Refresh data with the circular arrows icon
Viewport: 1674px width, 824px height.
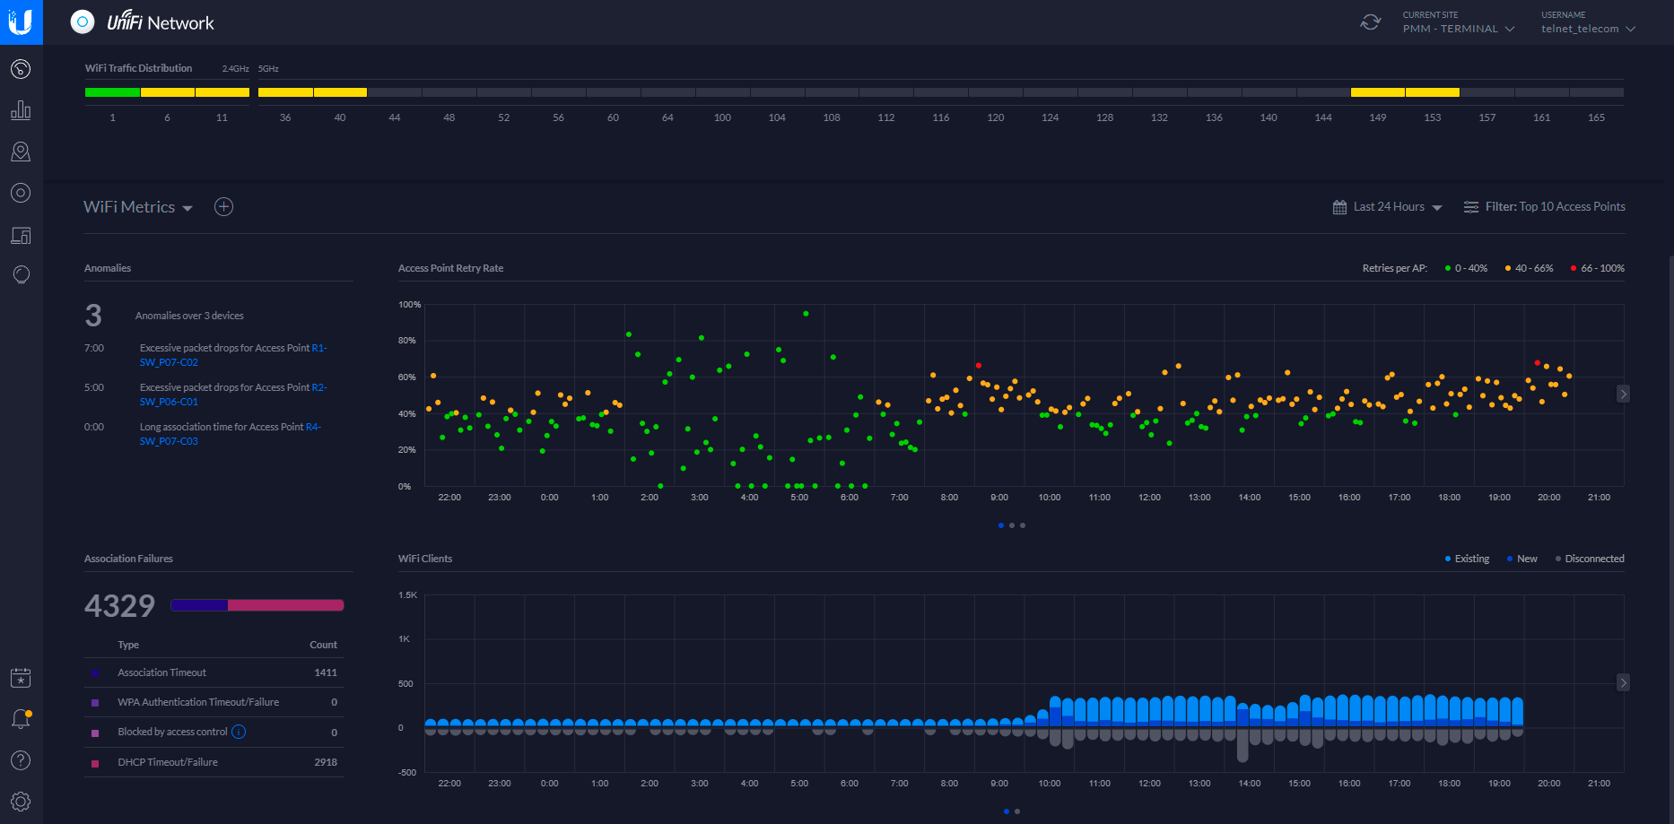1370,22
